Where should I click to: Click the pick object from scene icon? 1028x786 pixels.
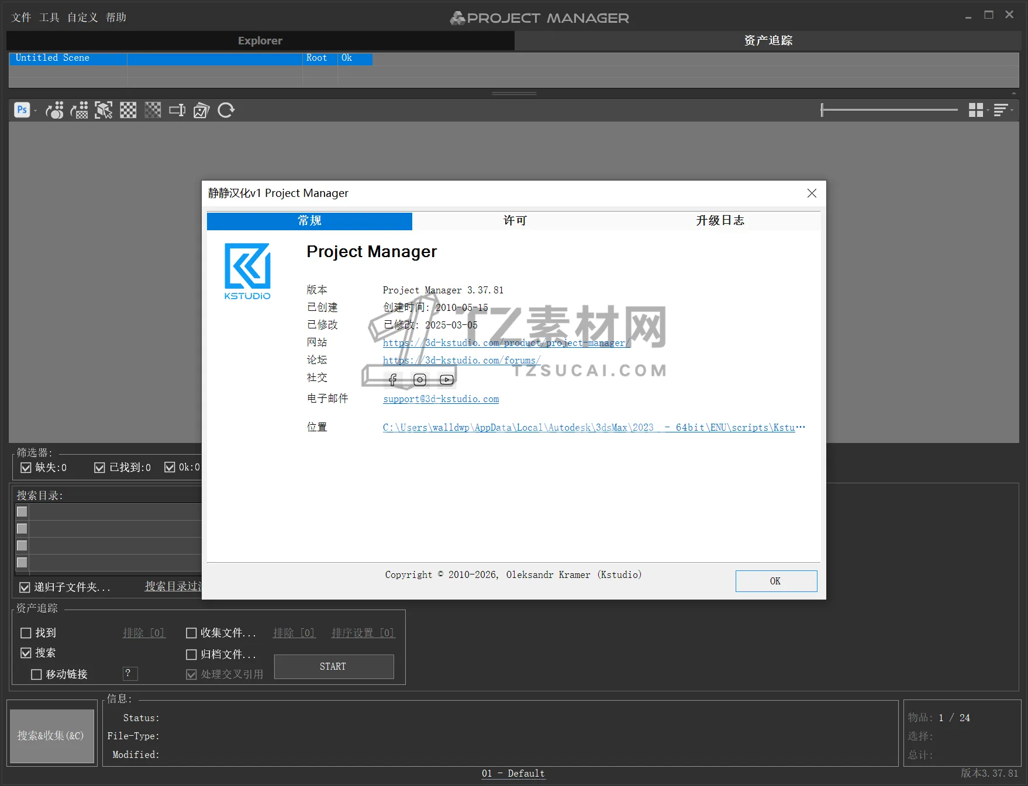[104, 110]
